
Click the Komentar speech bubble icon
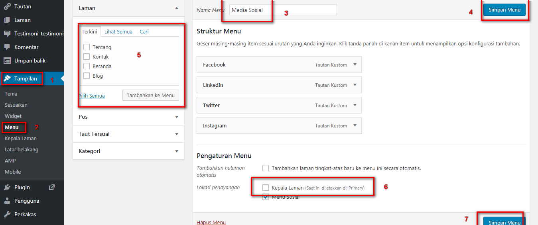[7, 47]
